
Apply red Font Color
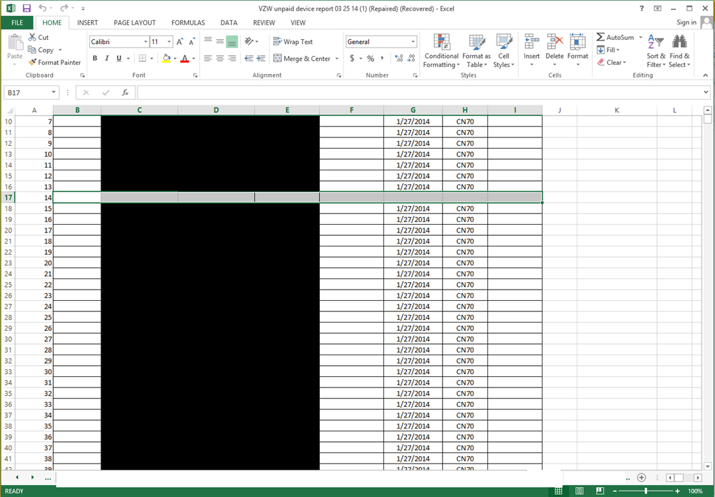click(x=184, y=59)
